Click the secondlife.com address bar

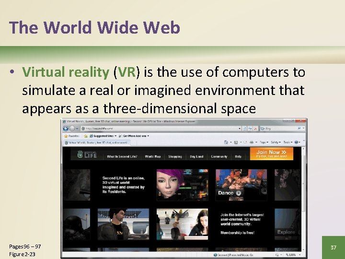pos(161,129)
